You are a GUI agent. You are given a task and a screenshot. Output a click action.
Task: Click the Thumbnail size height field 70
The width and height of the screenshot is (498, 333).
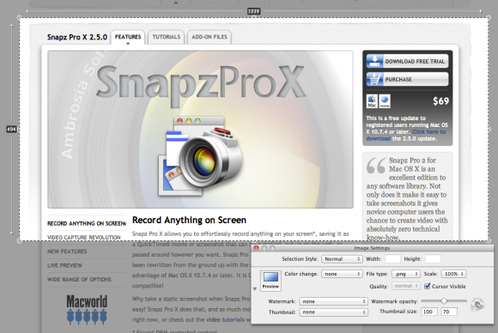449,312
